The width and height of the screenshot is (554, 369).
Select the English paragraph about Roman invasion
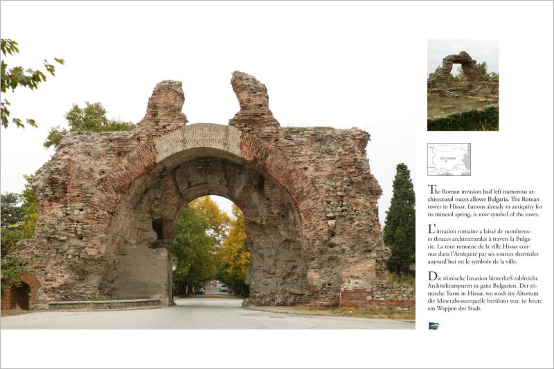485,202
